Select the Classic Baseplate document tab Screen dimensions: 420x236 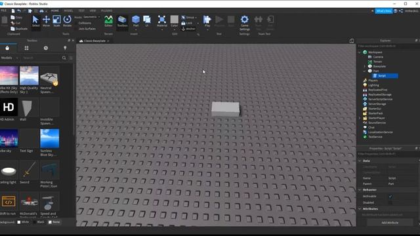tap(94, 41)
